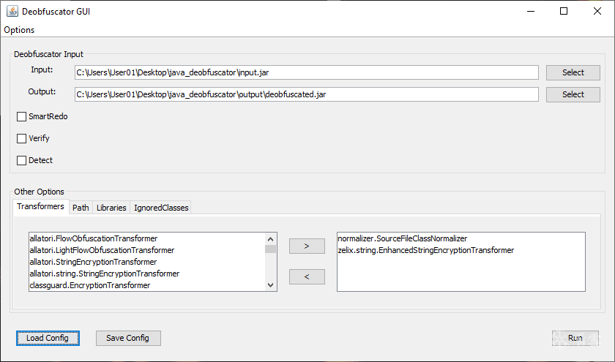Image resolution: width=615 pixels, height=362 pixels.
Task: Show the IgnoredClasses tab
Action: (x=161, y=208)
